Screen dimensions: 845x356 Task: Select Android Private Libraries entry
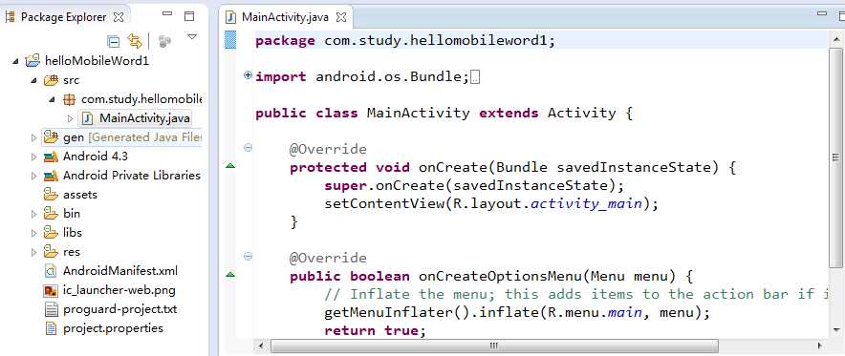click(132, 176)
